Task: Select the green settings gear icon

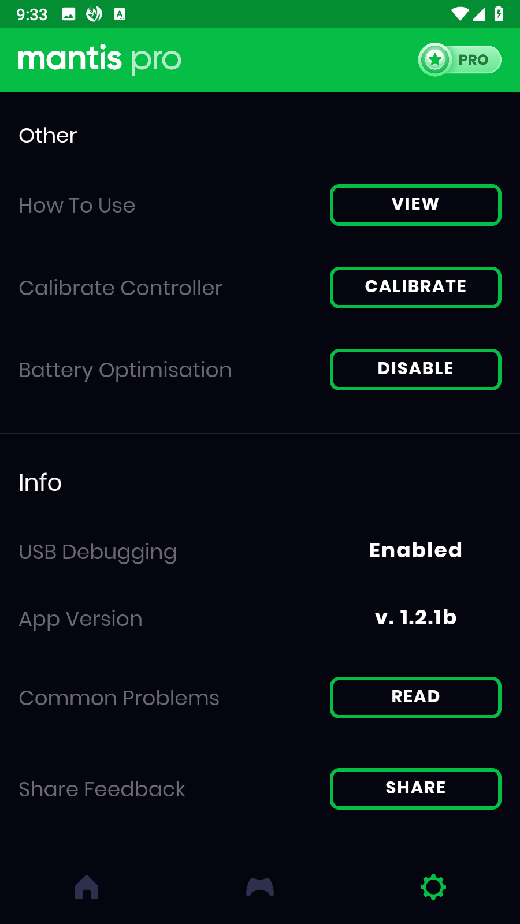Action: tap(433, 887)
